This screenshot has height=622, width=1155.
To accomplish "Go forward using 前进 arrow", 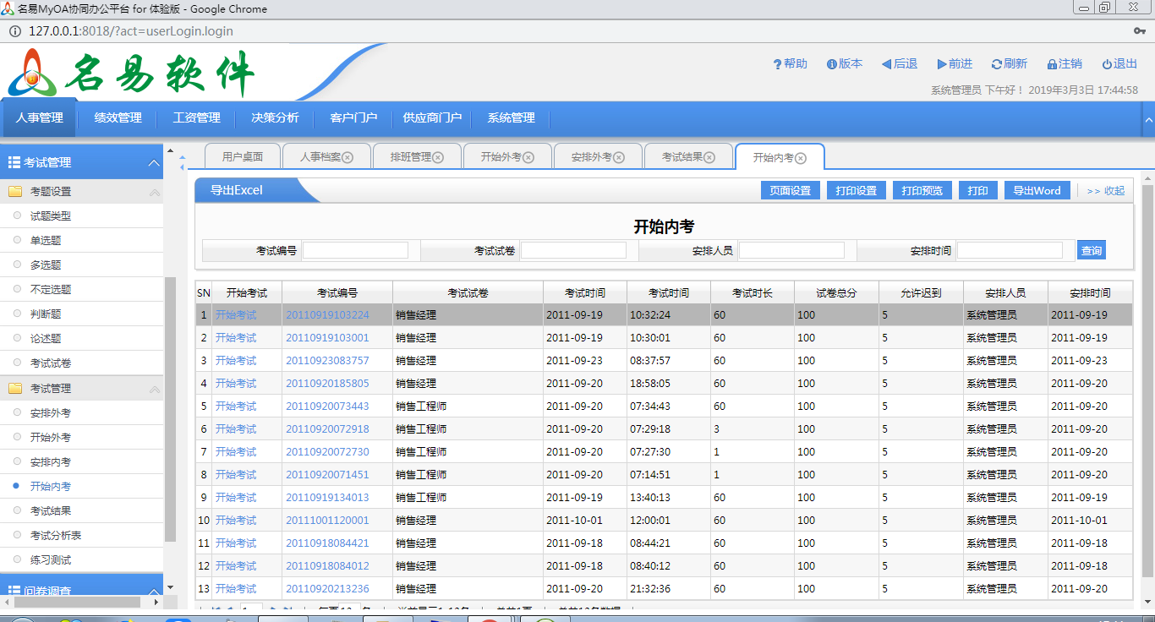I will pyautogui.click(x=942, y=64).
